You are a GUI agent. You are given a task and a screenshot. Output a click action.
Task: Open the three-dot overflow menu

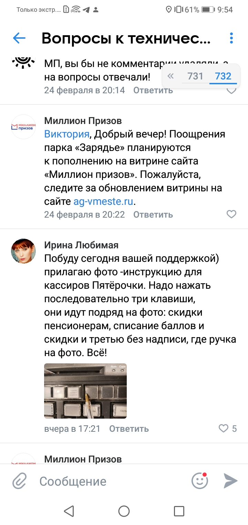point(231,38)
